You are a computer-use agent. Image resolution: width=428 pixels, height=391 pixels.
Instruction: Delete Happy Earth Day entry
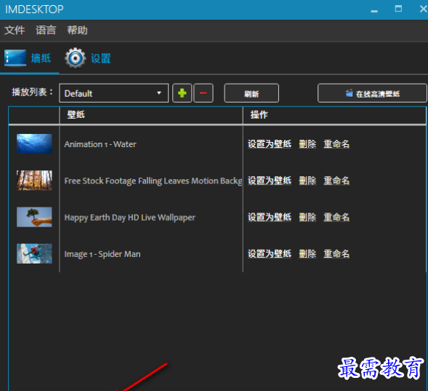(x=307, y=217)
